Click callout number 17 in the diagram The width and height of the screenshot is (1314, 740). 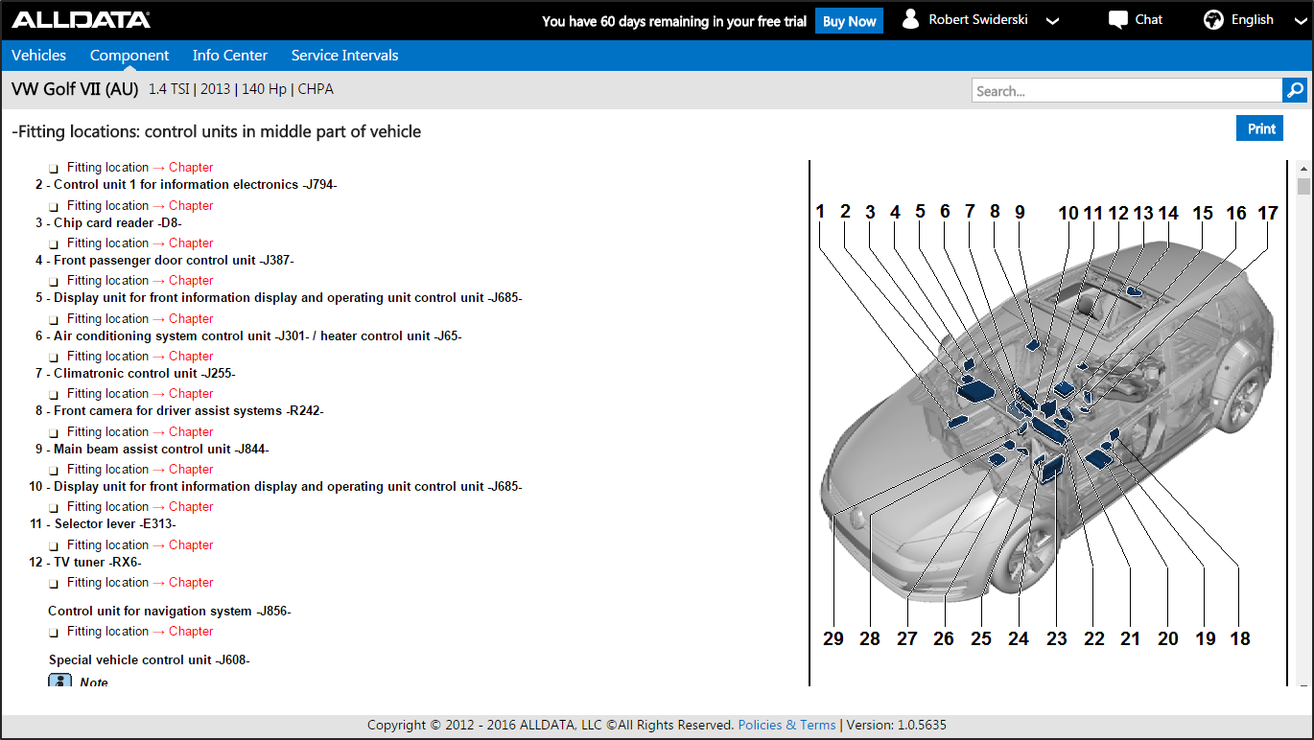tap(1268, 214)
